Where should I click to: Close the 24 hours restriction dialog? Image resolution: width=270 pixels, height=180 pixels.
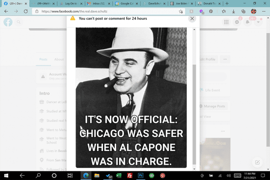(x=192, y=19)
